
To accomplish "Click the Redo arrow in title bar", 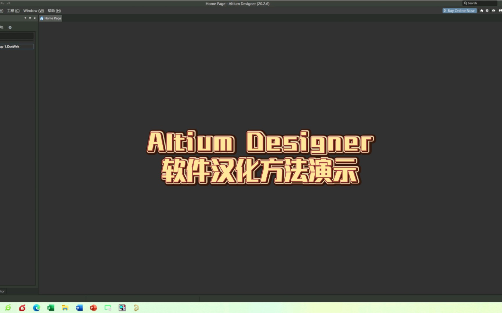I will [x=8, y=3].
